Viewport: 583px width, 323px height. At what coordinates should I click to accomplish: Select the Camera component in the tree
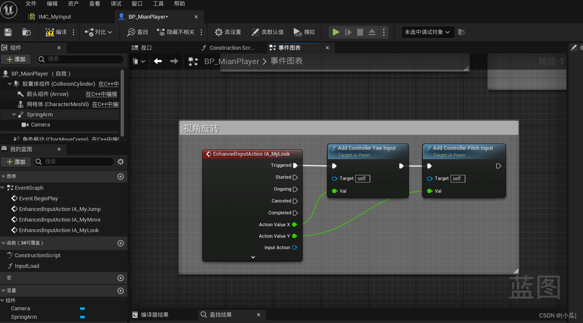click(40, 125)
